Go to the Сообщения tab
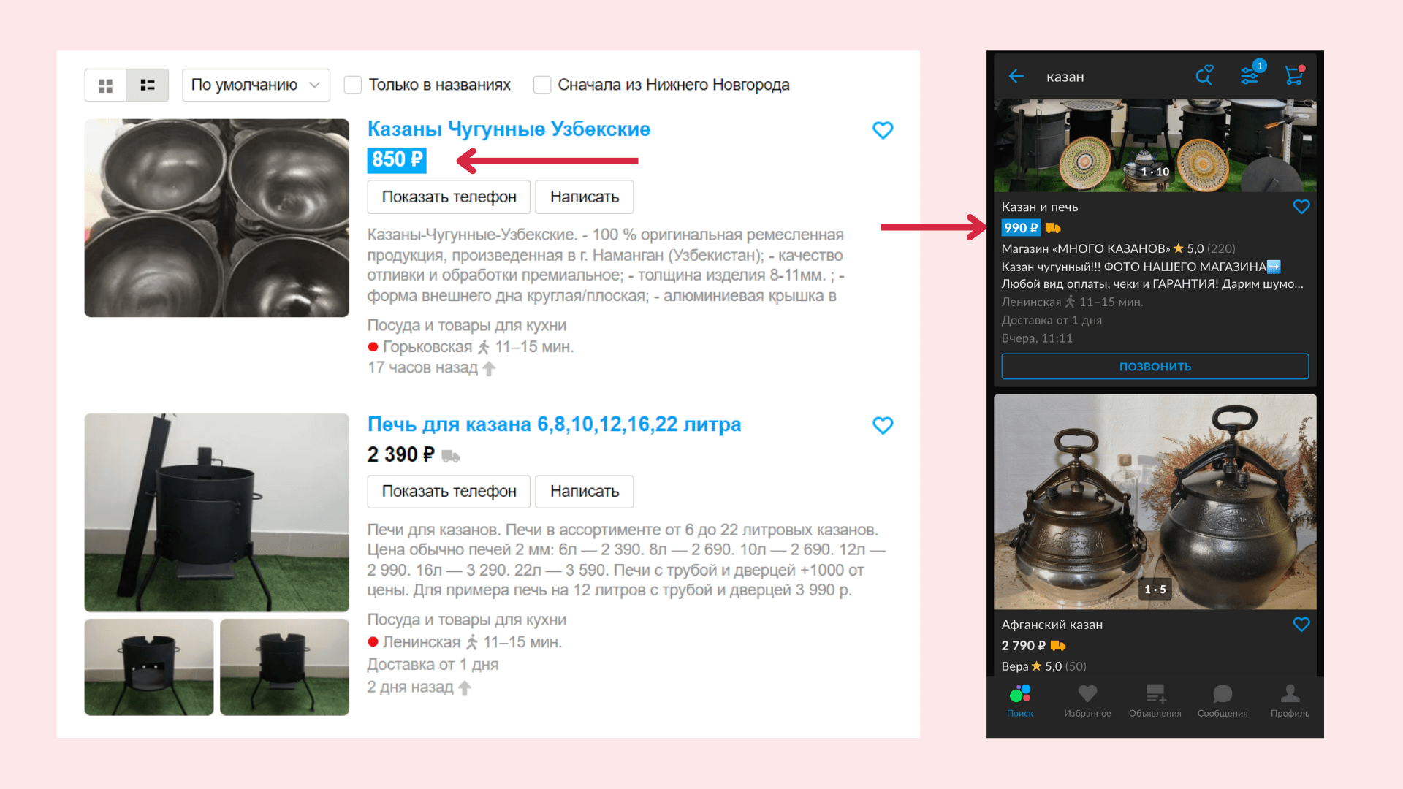The width and height of the screenshot is (1403, 789). click(x=1223, y=701)
